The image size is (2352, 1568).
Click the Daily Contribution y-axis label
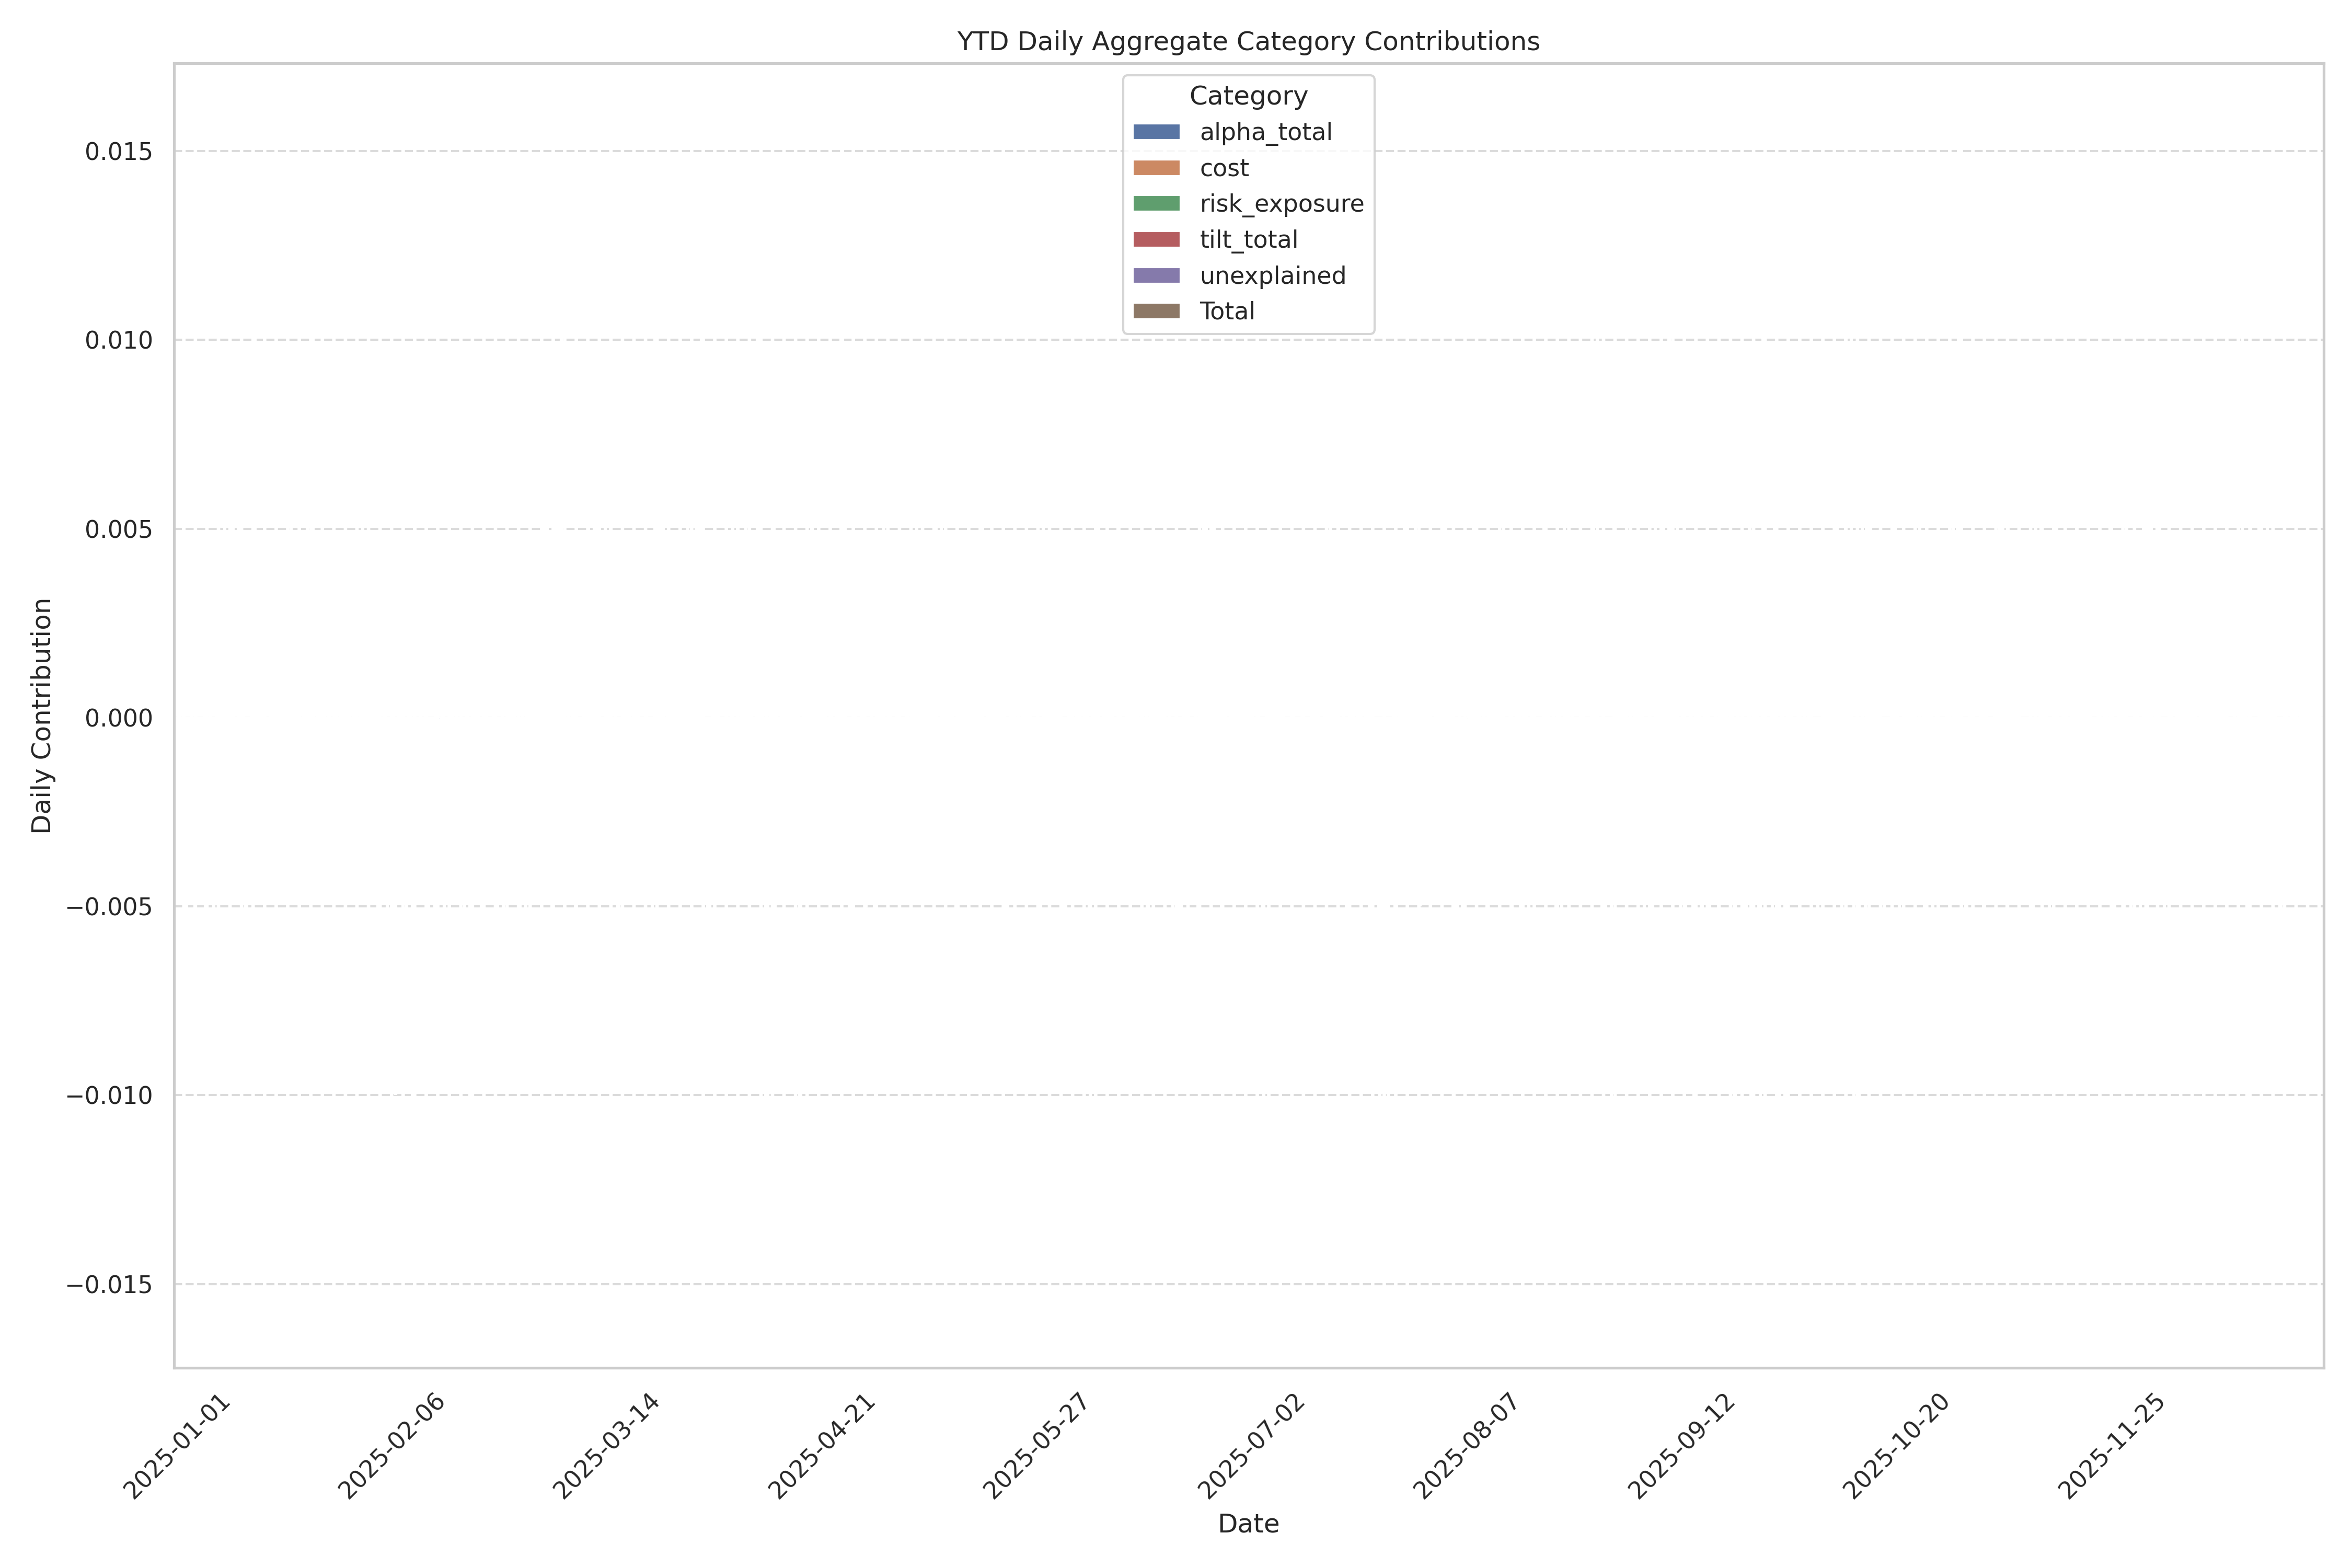(42, 716)
